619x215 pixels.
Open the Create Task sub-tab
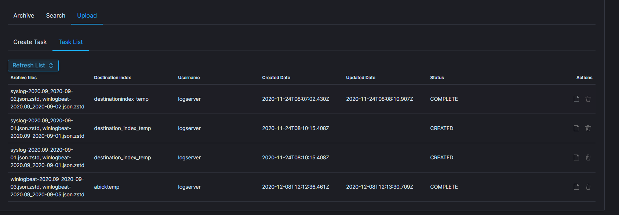pos(30,42)
